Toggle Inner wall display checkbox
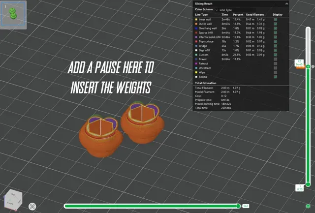 (276, 20)
